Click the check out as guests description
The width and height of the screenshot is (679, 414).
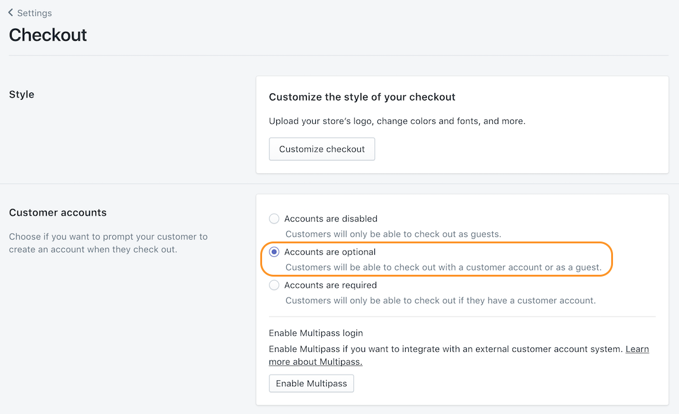(393, 234)
